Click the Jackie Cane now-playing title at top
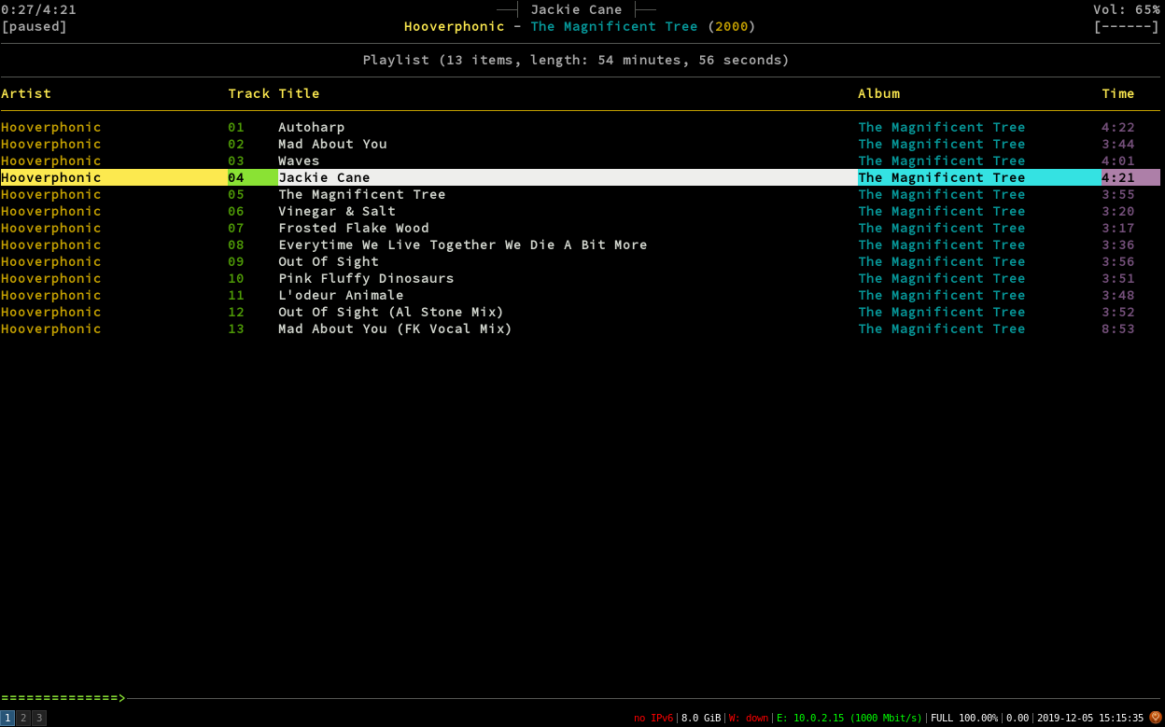 576,9
